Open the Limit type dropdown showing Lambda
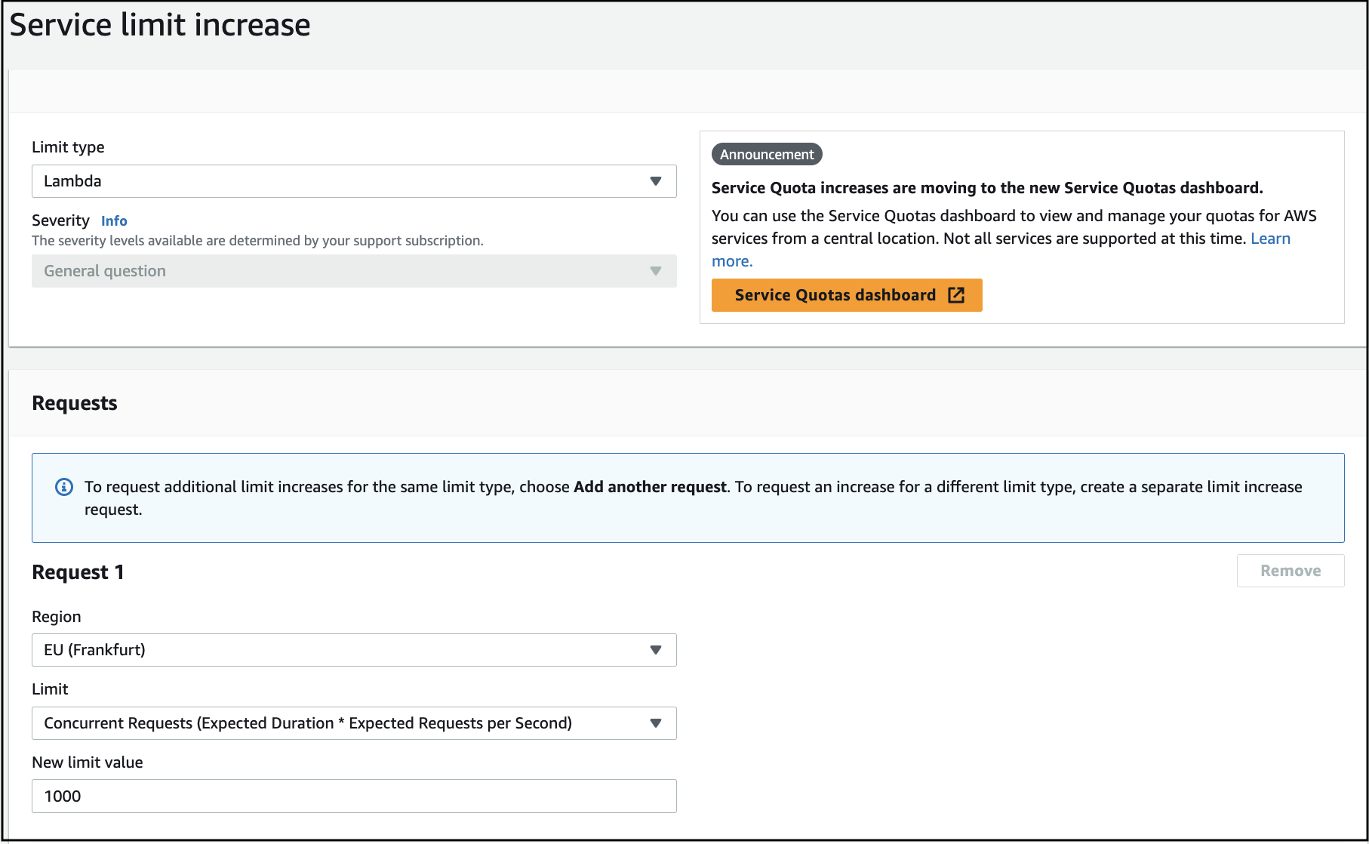Screen dimensions: 1369x844 353,181
